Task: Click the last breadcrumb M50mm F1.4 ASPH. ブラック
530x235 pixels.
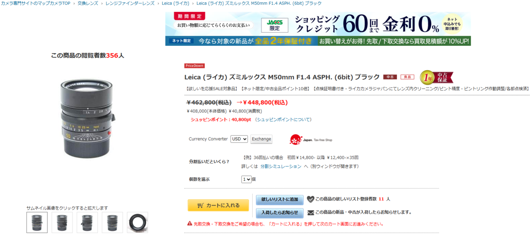Action: 259,4
